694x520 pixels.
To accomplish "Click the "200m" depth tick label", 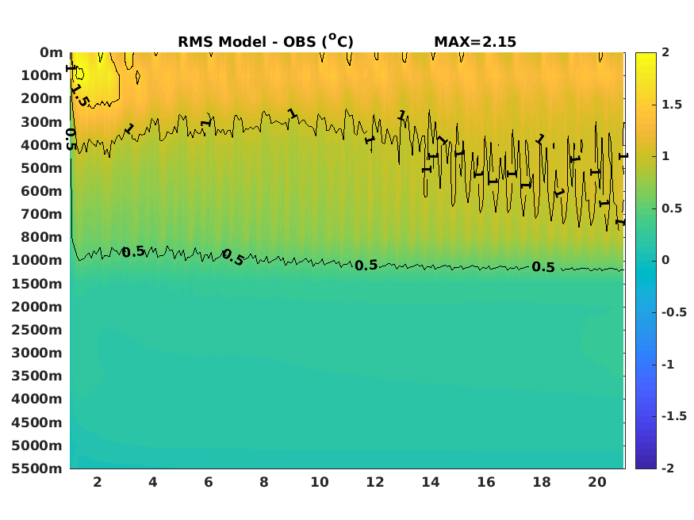I will (x=41, y=98).
